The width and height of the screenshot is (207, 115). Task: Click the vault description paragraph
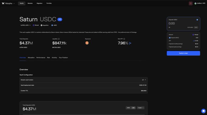point(78,32)
